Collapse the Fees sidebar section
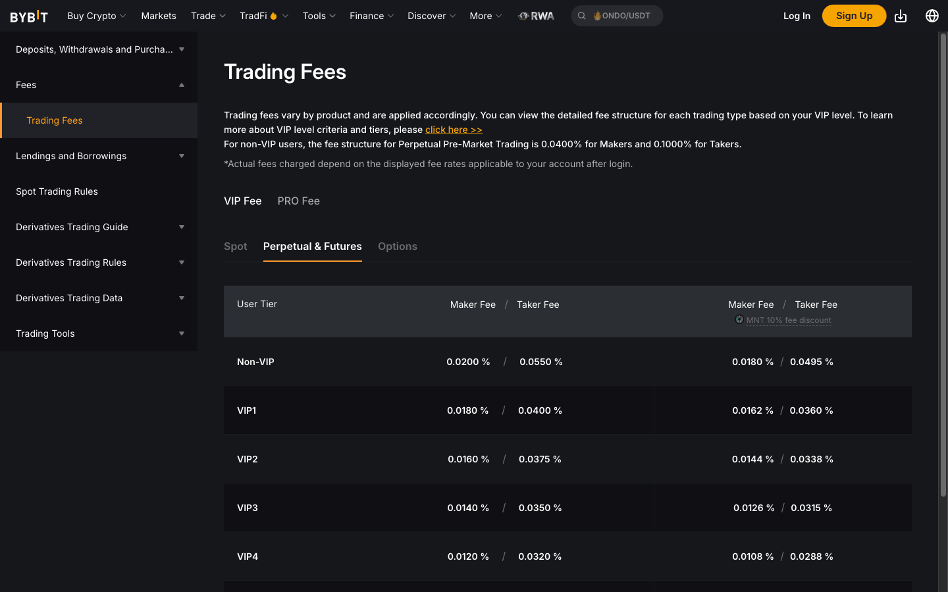Viewport: 948px width, 592px height. (x=99, y=85)
